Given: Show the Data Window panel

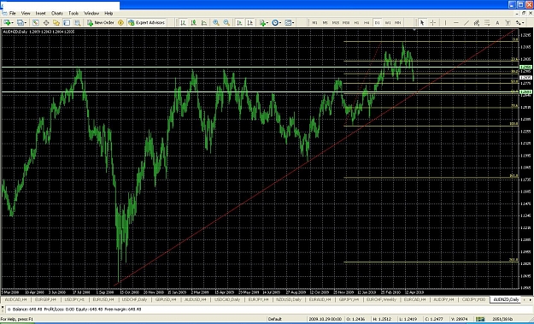Looking at the screenshot, I should coord(46,22).
